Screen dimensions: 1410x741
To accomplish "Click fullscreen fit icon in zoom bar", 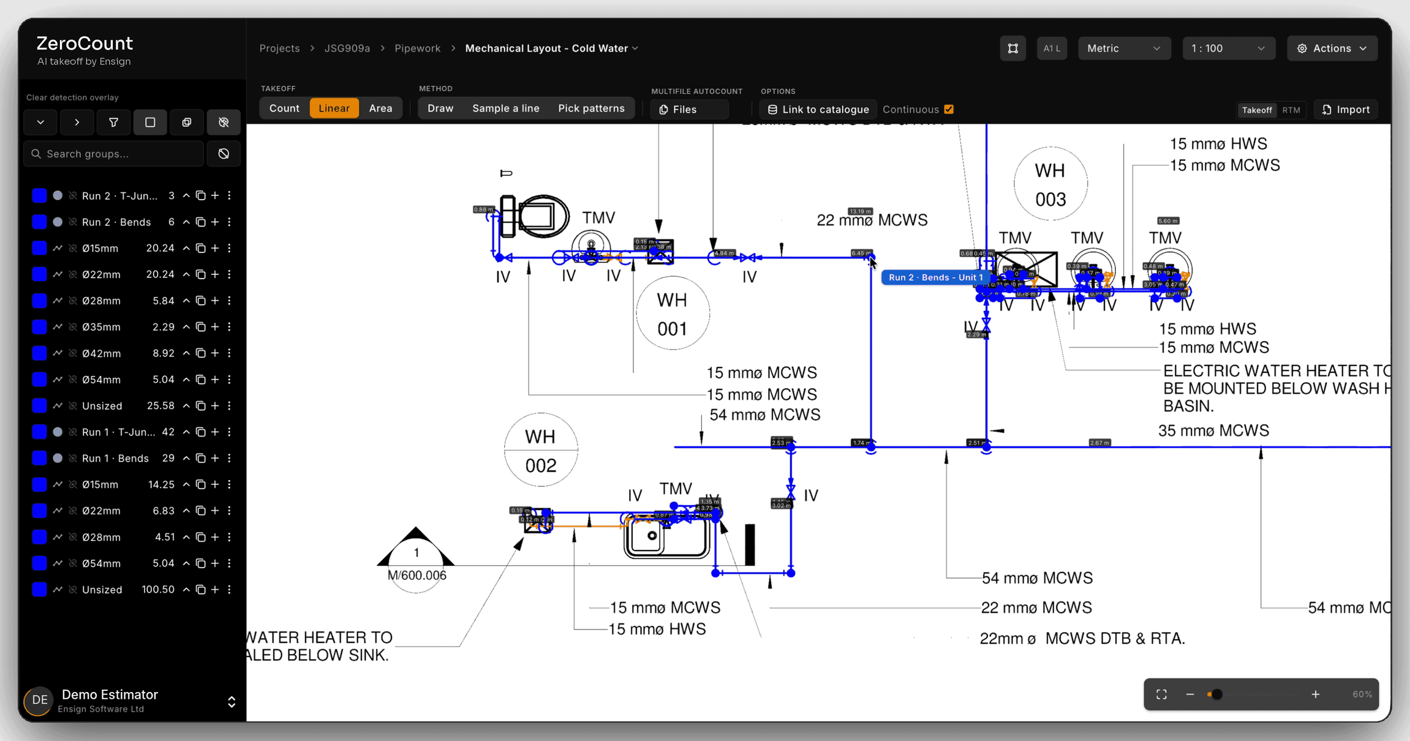I will coord(1161,694).
